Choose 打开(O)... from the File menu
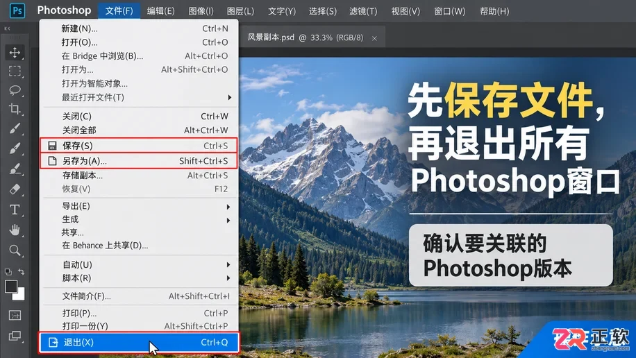This screenshot has width=636, height=358. click(x=139, y=42)
